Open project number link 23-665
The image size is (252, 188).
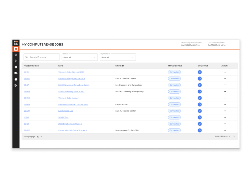click(27, 79)
